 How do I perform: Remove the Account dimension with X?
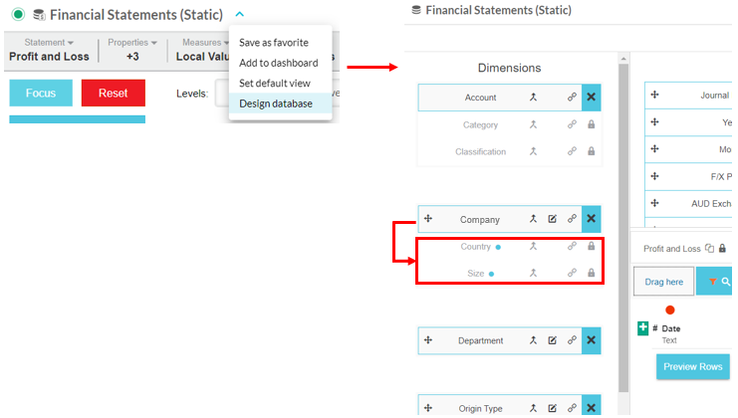[x=591, y=98]
